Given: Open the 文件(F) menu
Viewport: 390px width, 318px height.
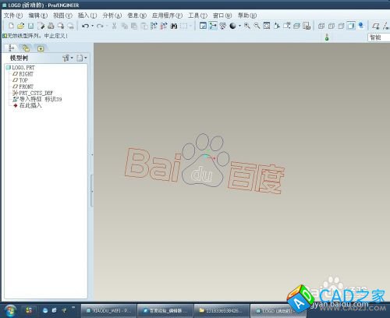Looking at the screenshot, I should [x=13, y=16].
